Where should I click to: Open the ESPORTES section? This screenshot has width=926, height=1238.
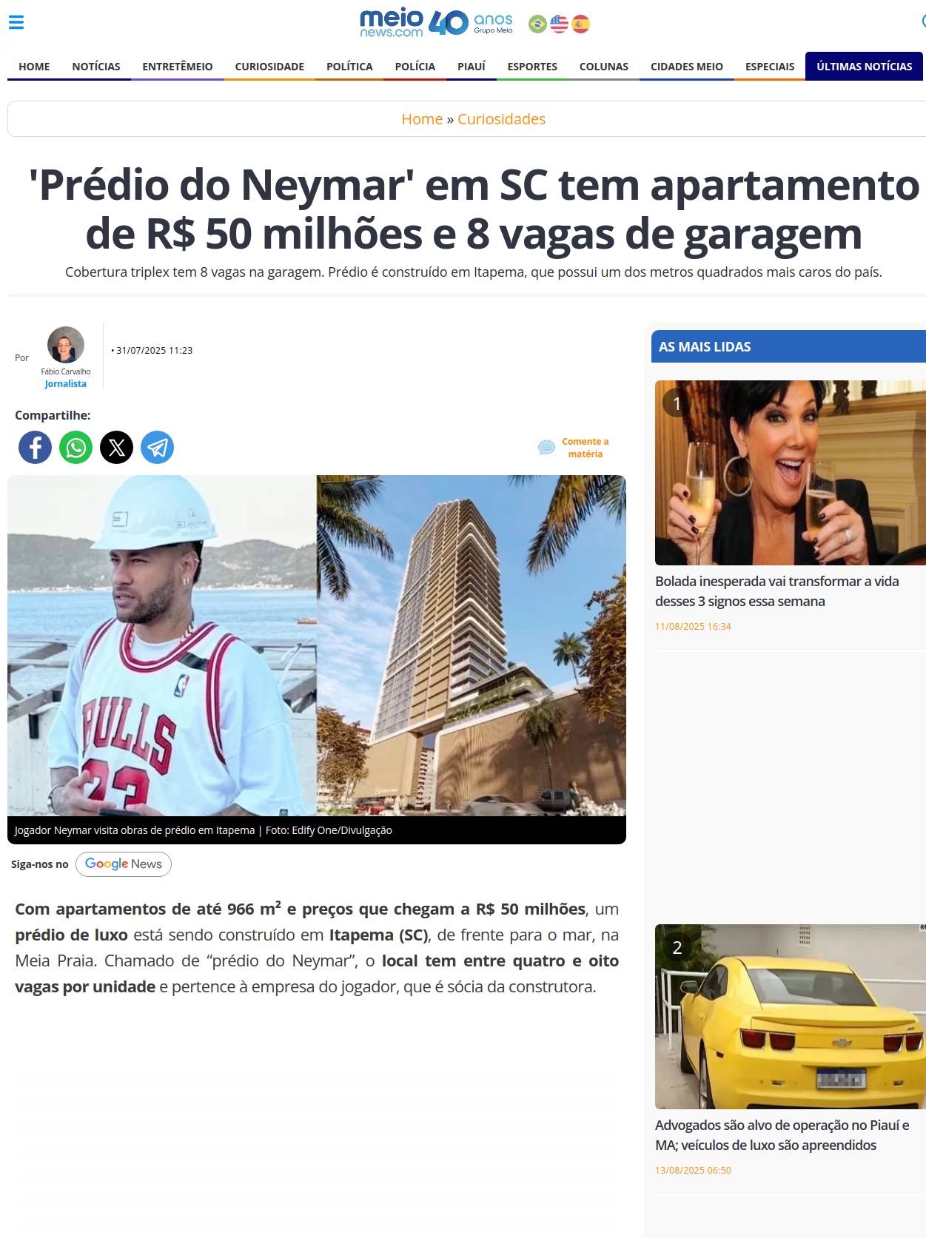tap(532, 67)
